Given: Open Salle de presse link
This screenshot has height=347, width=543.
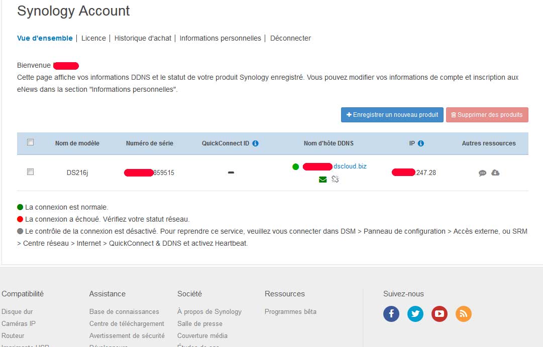Looking at the screenshot, I should point(200,324).
